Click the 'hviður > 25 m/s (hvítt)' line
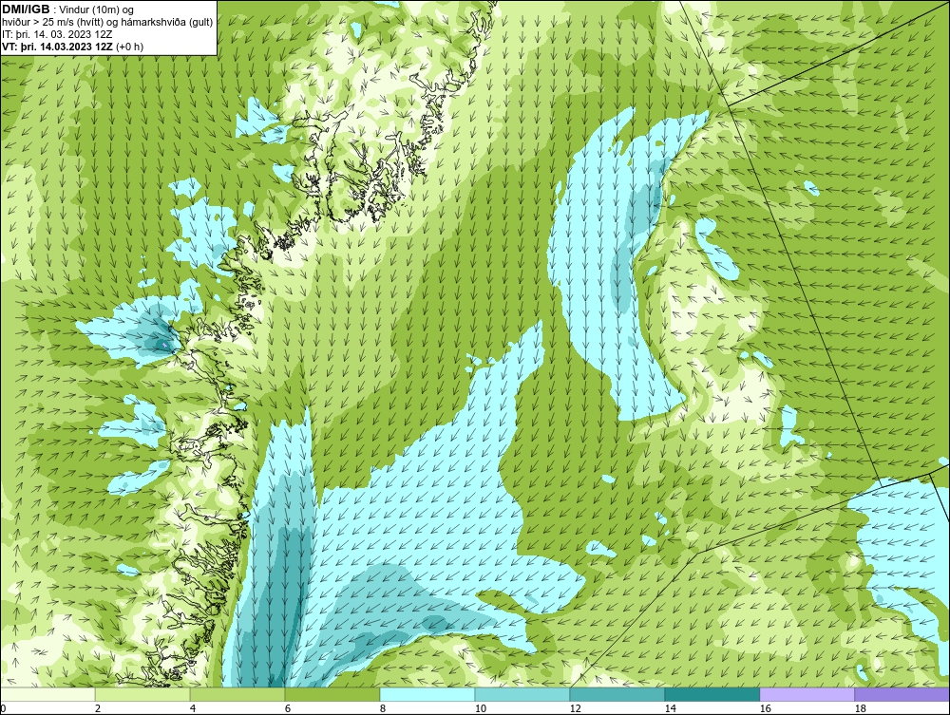The width and height of the screenshot is (950, 715). (x=106, y=23)
